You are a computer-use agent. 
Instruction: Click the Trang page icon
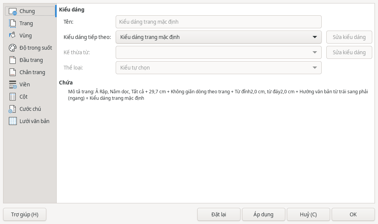pos(13,23)
